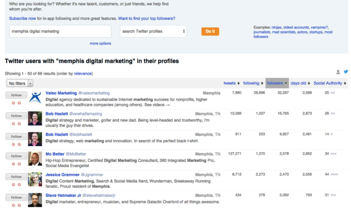Open the @Jgrammer handle link
The height and width of the screenshot is (210, 351).
[x=92, y=174]
